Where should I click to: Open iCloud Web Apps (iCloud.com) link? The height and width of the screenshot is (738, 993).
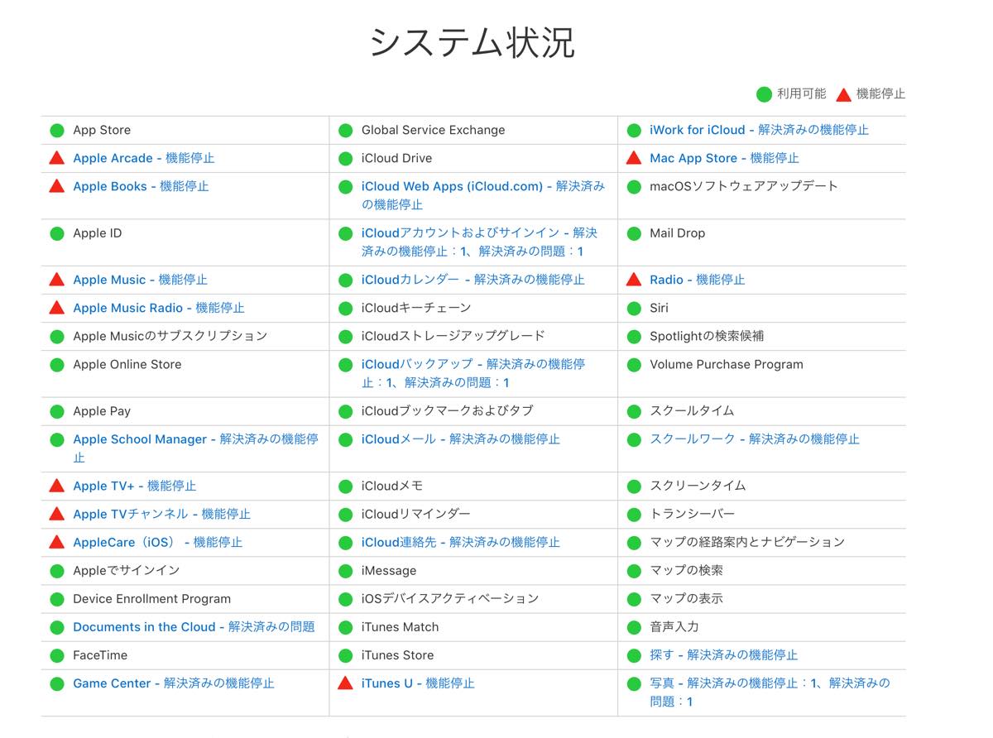[483, 194]
